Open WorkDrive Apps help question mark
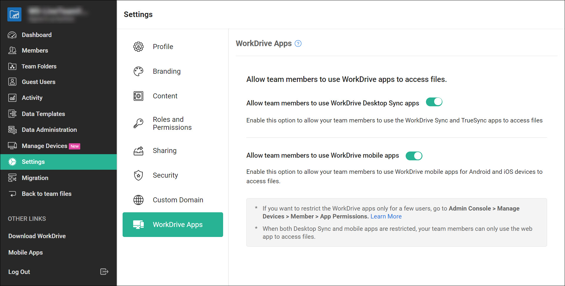Image resolution: width=565 pixels, height=286 pixels. point(298,43)
